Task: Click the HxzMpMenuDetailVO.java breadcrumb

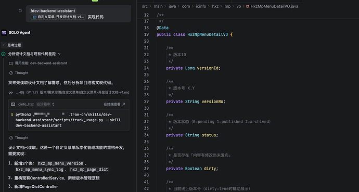Action: (274, 6)
